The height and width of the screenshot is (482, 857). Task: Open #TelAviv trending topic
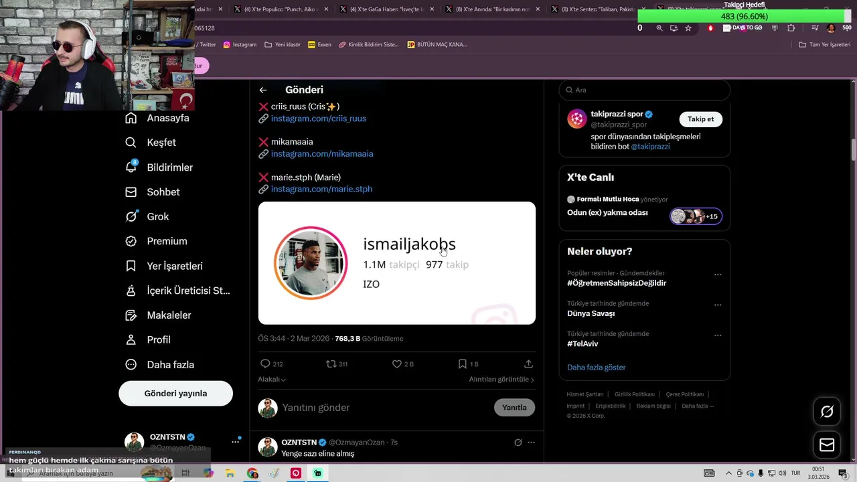click(x=582, y=344)
